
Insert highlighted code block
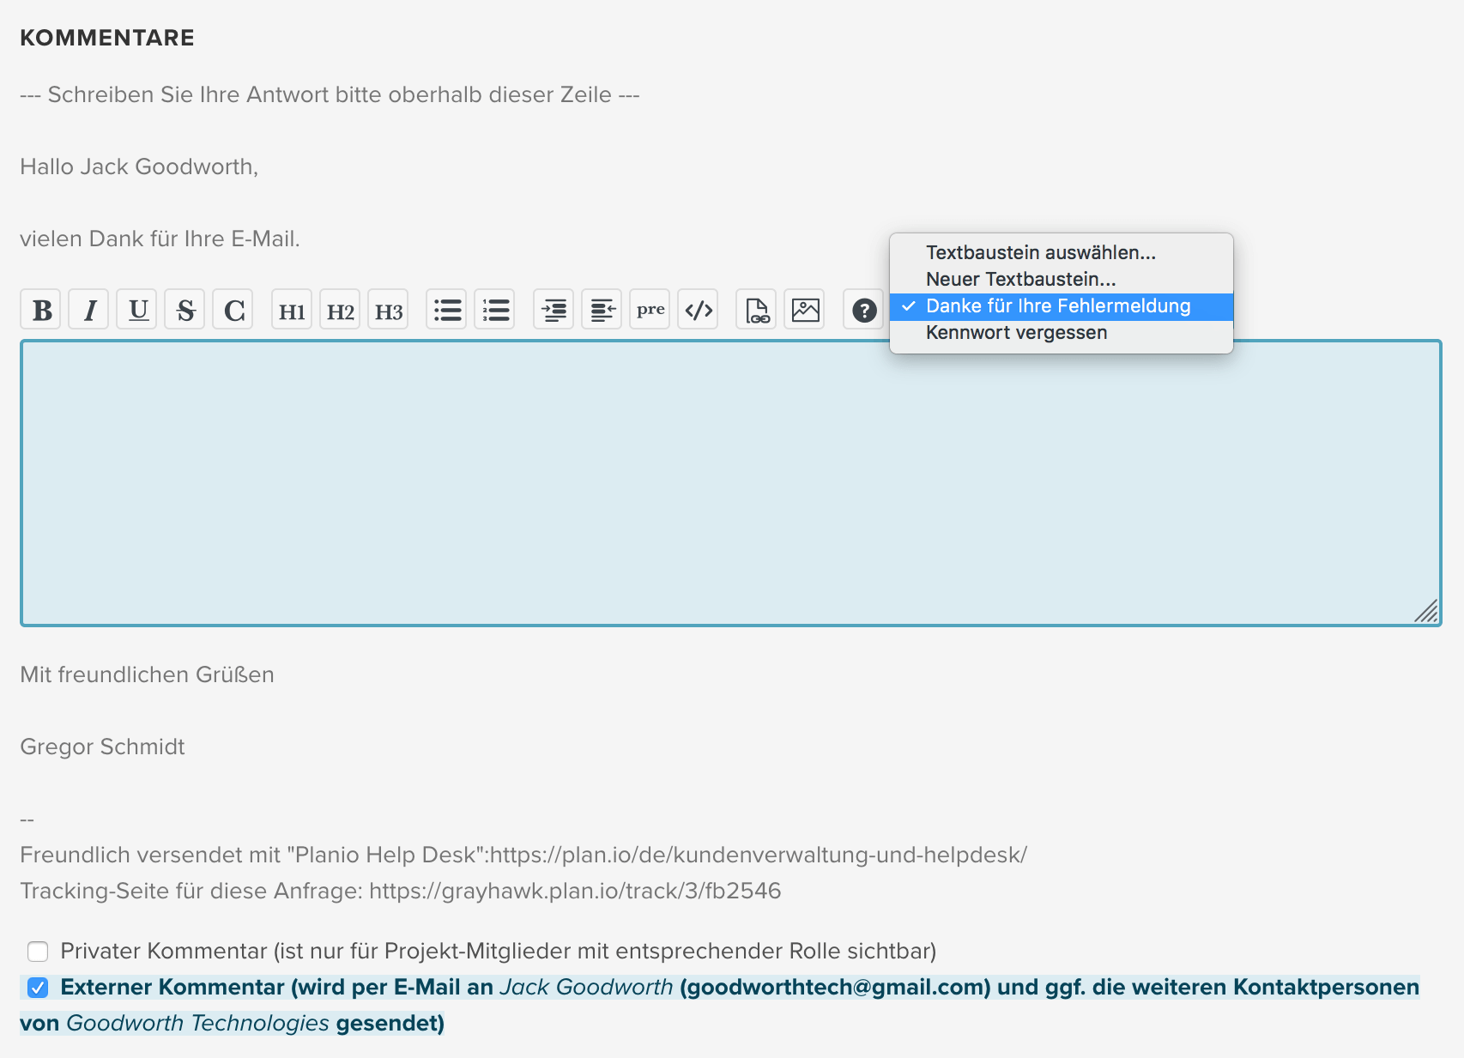click(699, 310)
